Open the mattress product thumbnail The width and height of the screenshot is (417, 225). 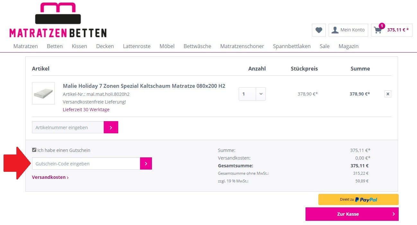point(43,93)
